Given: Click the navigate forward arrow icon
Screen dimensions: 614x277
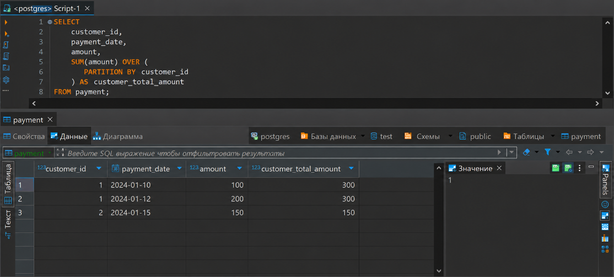Looking at the screenshot, I should [590, 152].
